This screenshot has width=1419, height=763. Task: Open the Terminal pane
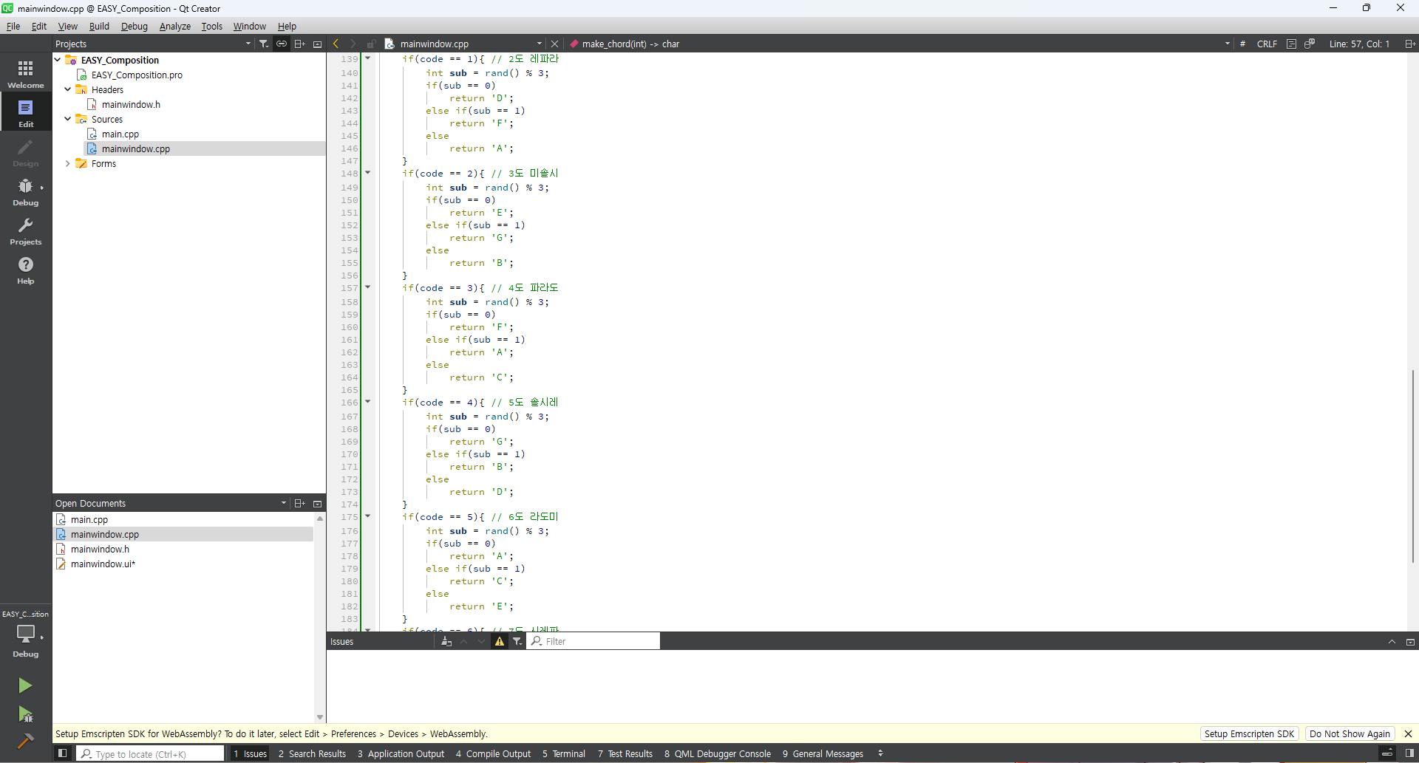click(x=564, y=753)
